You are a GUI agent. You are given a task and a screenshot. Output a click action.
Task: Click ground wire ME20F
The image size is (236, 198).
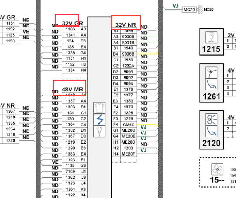[128, 154]
